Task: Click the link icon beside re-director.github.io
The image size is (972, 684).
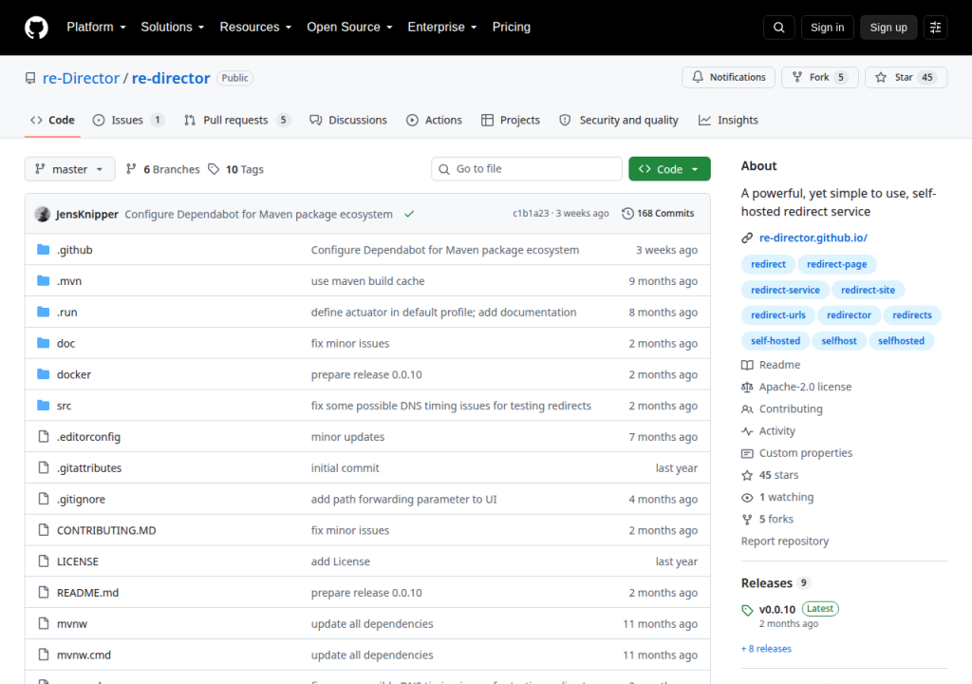Action: [747, 237]
